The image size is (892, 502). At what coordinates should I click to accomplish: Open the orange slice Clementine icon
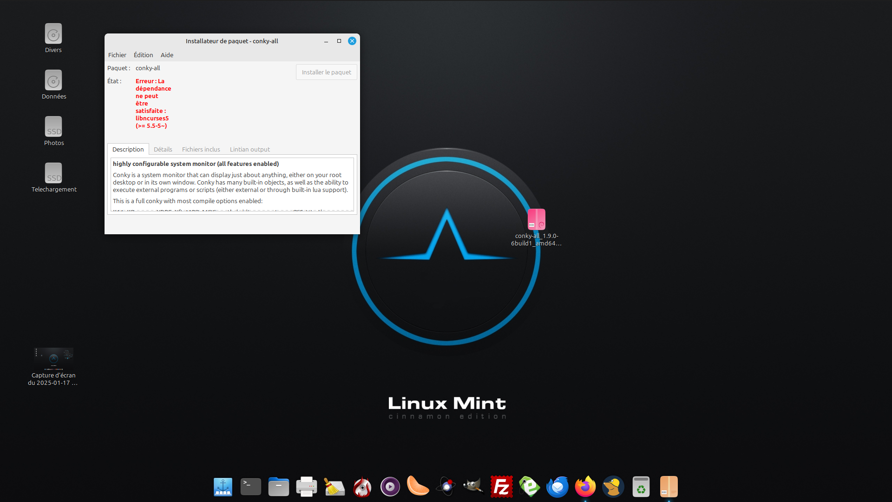[x=418, y=486]
